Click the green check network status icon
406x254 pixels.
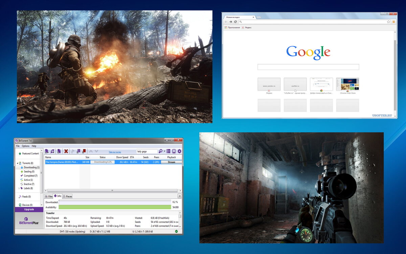click(x=176, y=231)
